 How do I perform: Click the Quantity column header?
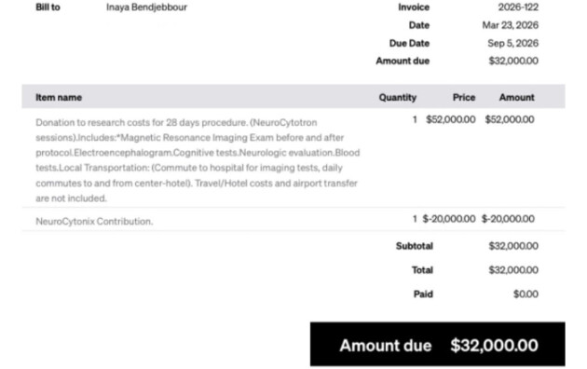[398, 97]
